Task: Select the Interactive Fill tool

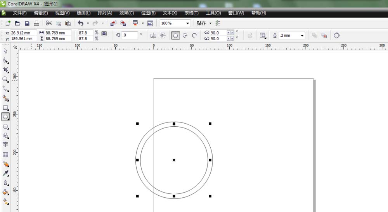Action: pos(5,202)
